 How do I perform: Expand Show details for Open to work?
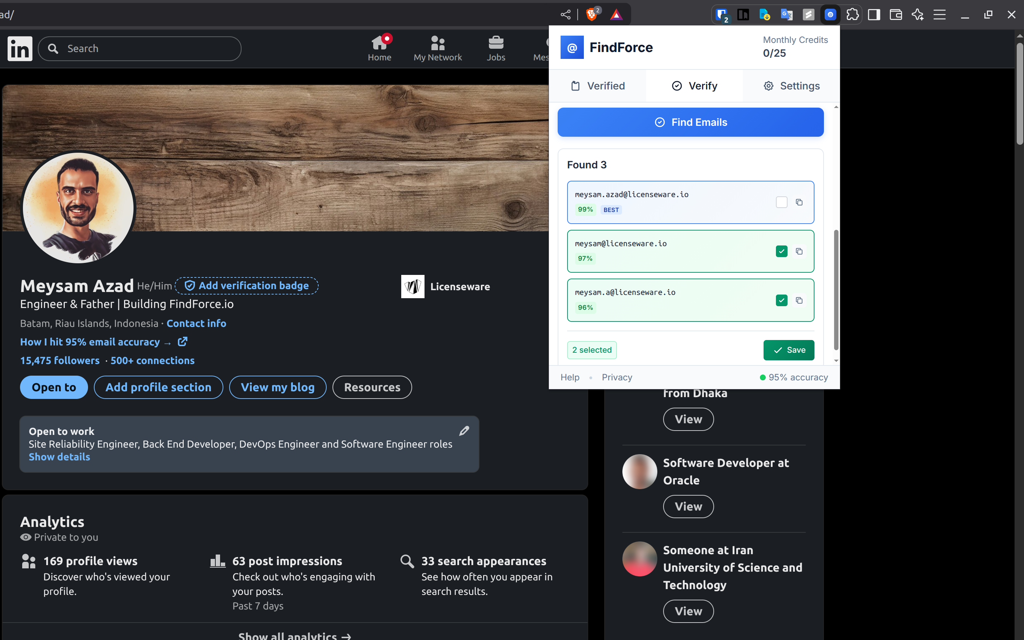(59, 457)
